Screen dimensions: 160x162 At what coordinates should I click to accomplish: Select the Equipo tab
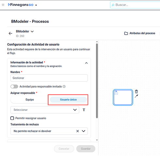tap(30, 99)
